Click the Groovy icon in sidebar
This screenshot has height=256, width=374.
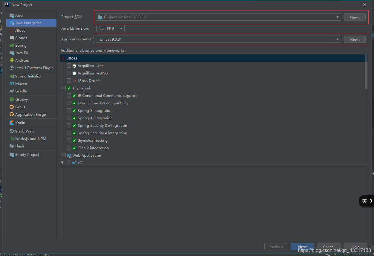12,100
